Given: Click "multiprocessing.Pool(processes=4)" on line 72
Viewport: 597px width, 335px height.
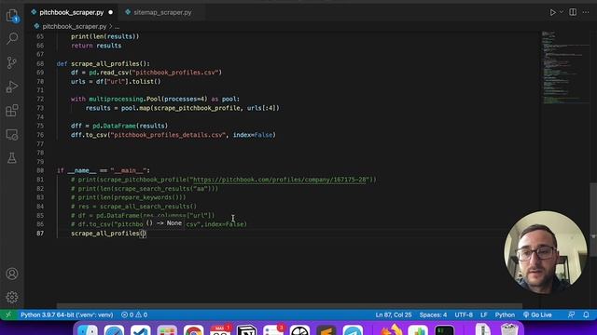Looking at the screenshot, I should click(148, 100).
